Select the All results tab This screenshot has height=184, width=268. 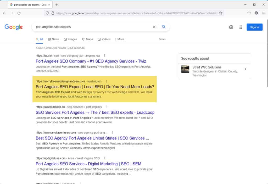pos(39,39)
